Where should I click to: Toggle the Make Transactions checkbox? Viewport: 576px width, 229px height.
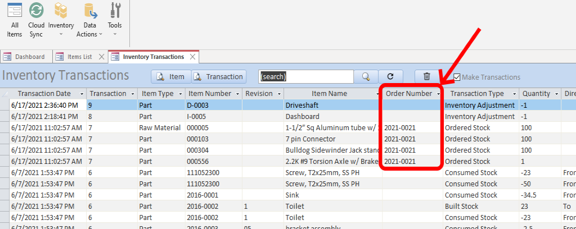[457, 77]
